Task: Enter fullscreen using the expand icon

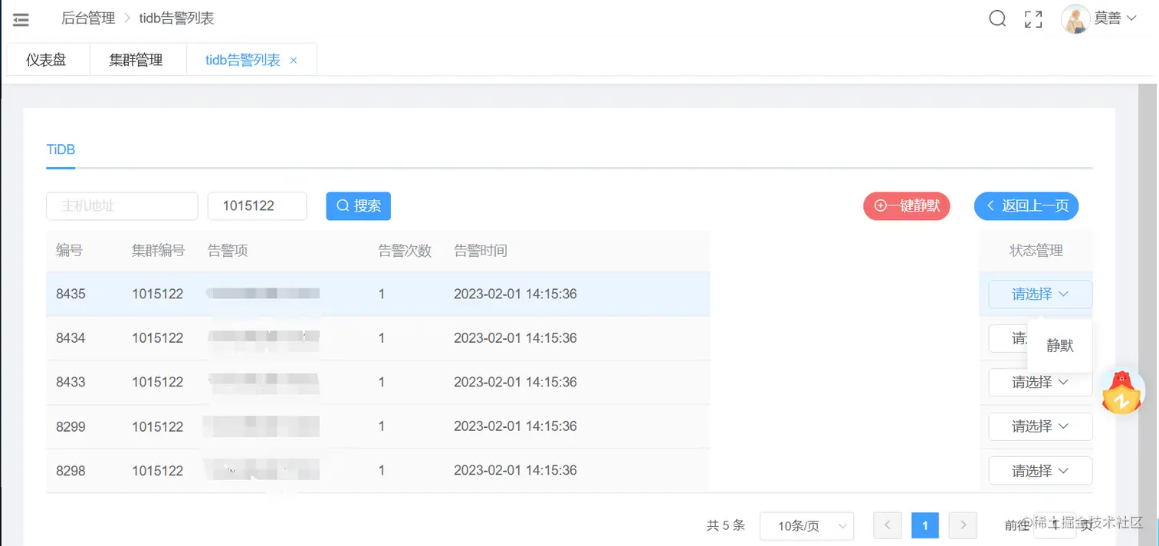Action: click(x=1033, y=18)
